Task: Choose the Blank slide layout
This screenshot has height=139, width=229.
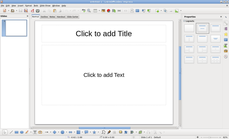Action: pos(189,28)
